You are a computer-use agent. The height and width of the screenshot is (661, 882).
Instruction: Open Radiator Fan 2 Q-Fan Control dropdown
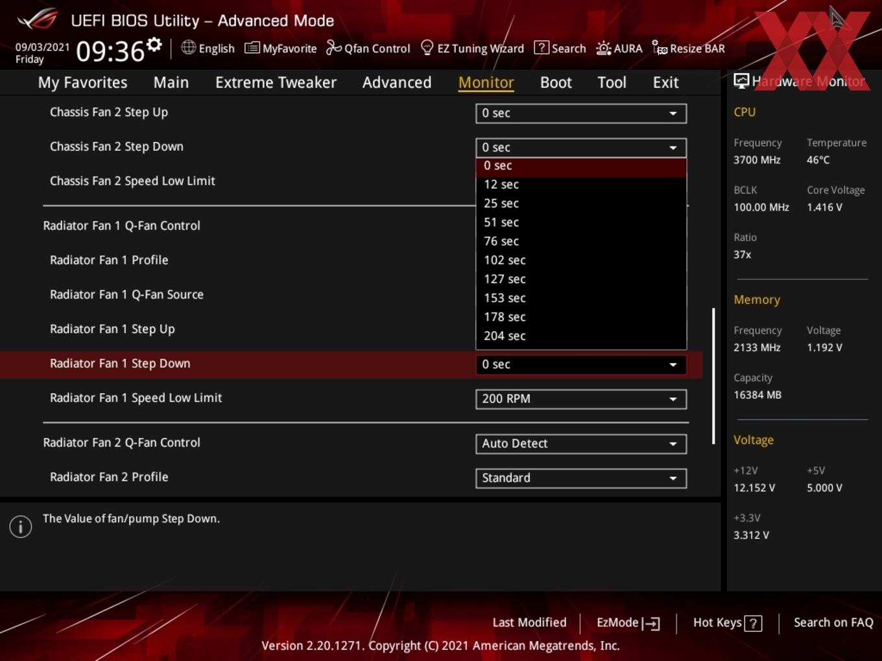[x=580, y=443]
